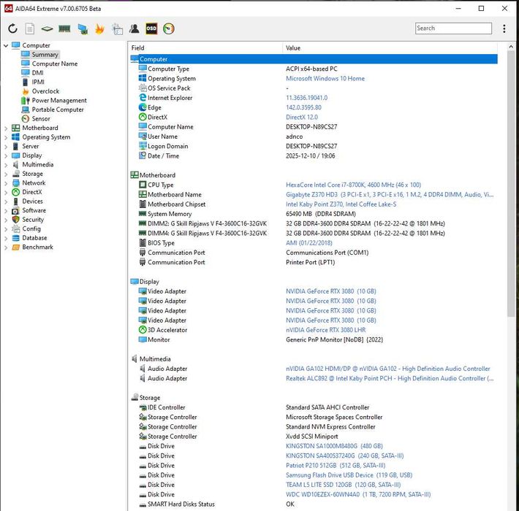The width and height of the screenshot is (519, 511).
Task: Open Samsung Flash Drive USB Device link
Action: pos(349,475)
